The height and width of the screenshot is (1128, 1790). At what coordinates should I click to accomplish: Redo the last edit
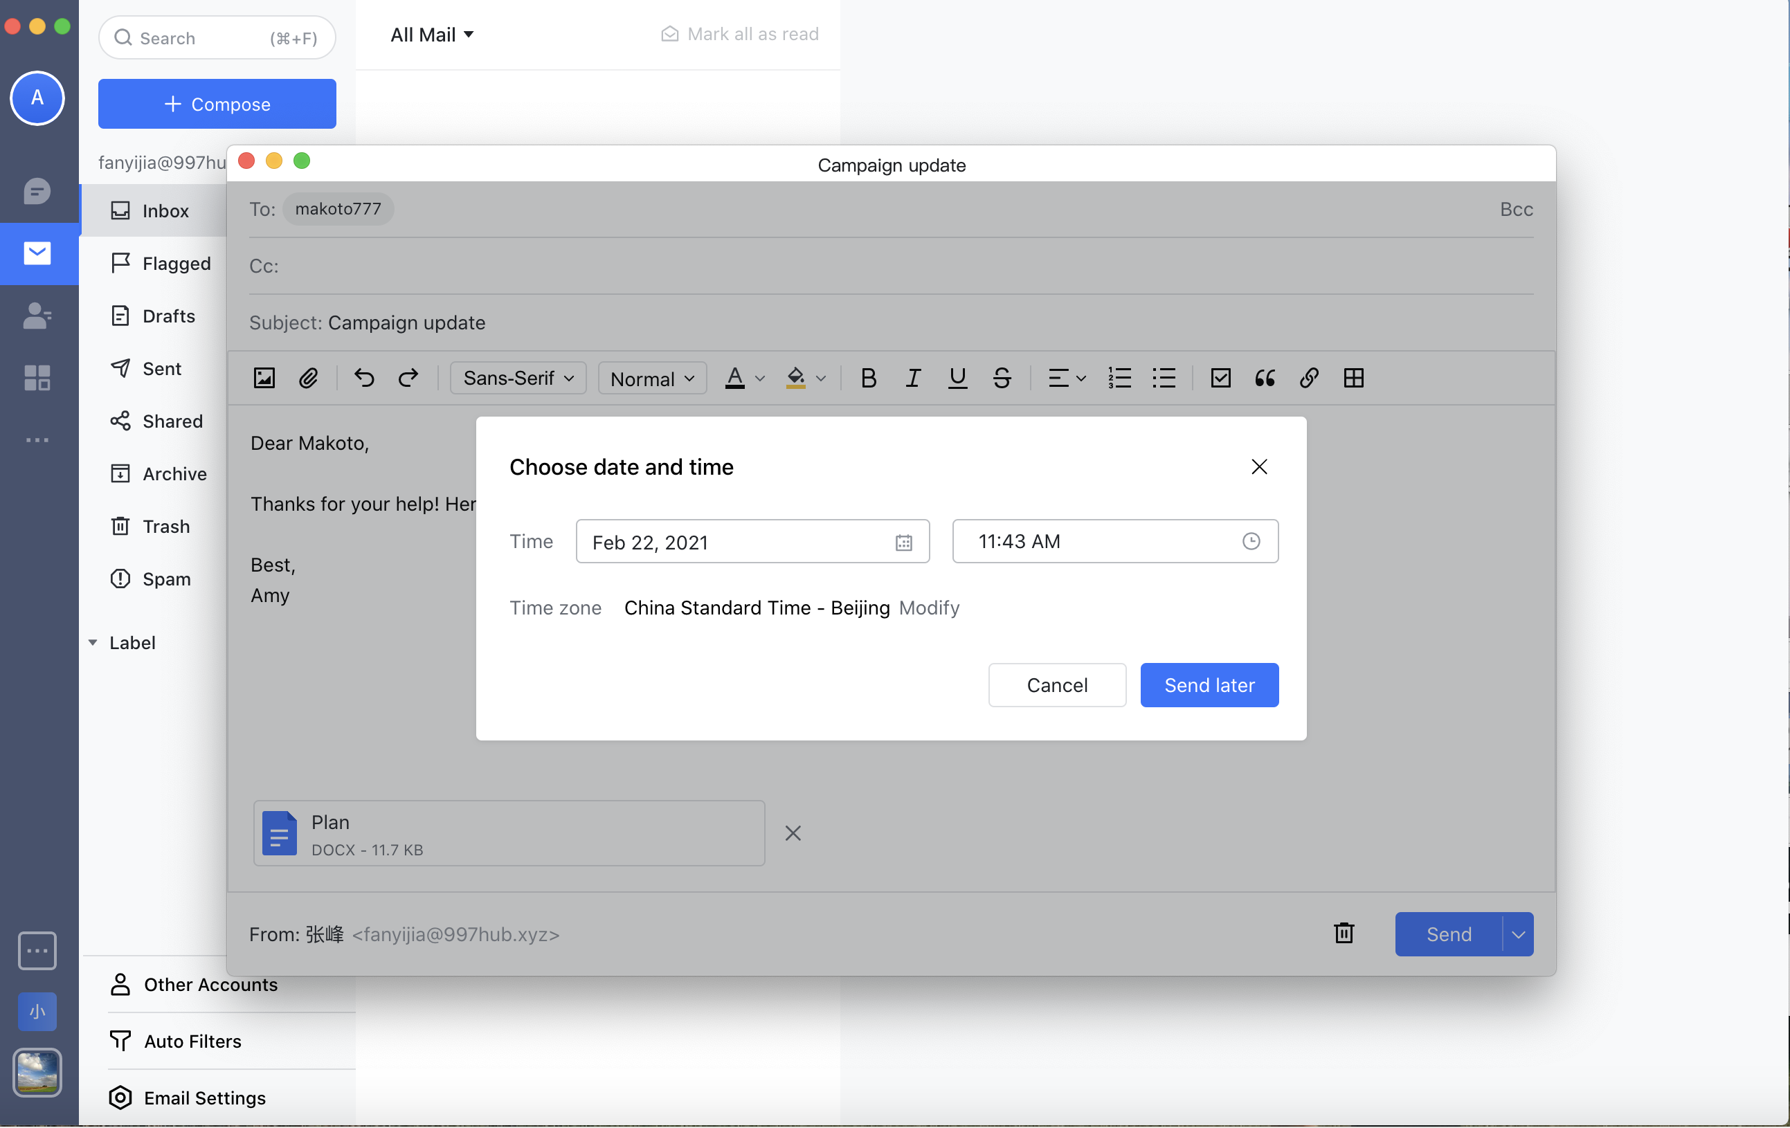[x=408, y=379]
